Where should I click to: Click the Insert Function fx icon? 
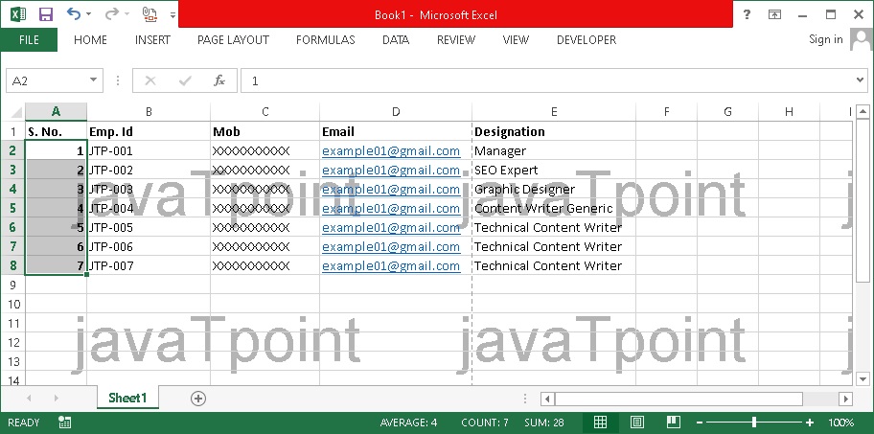[219, 81]
